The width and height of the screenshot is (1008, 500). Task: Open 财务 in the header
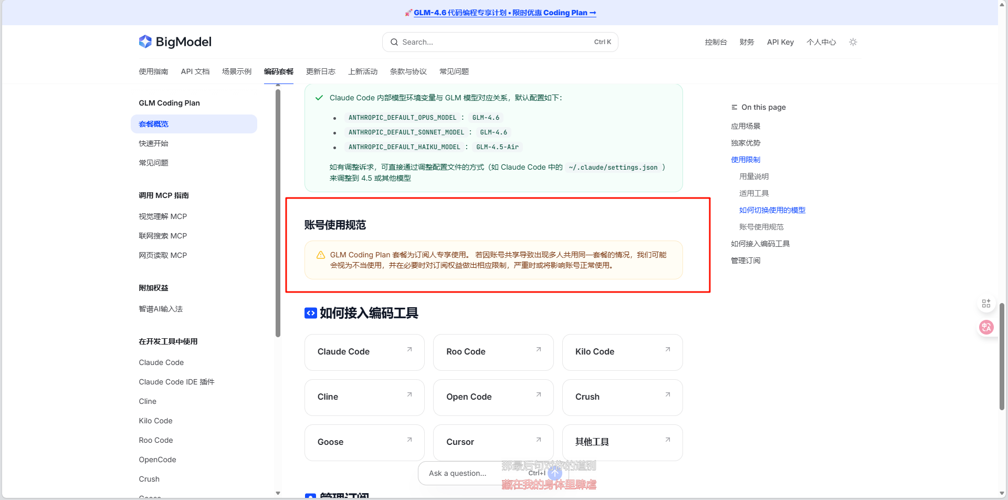(x=747, y=42)
